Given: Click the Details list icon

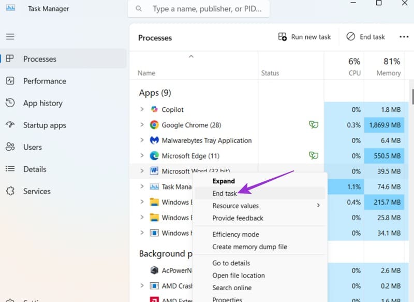Looking at the screenshot, I should pos(10,168).
